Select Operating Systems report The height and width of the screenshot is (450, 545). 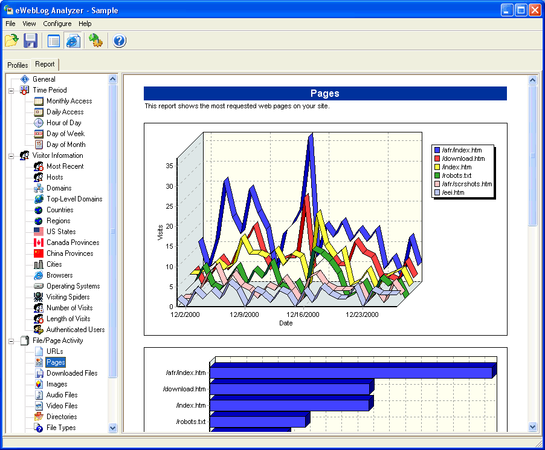(73, 286)
